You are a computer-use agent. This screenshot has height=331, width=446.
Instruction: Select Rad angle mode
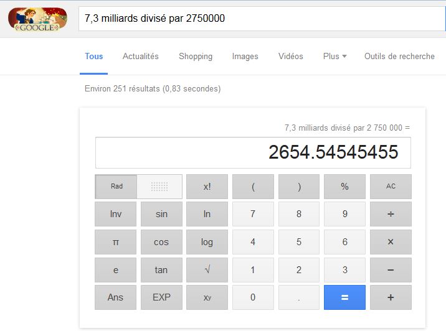click(116, 187)
